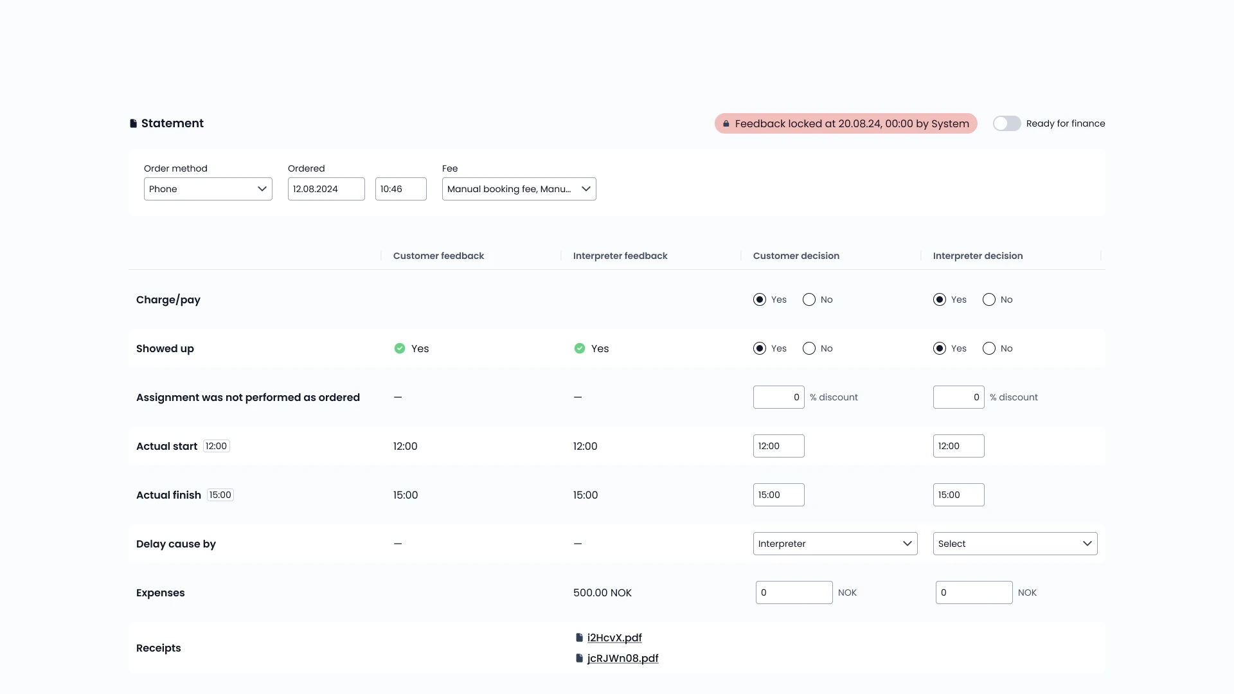The width and height of the screenshot is (1234, 694).
Task: Click the 500.00 NOK expenses value
Action: pos(602,592)
